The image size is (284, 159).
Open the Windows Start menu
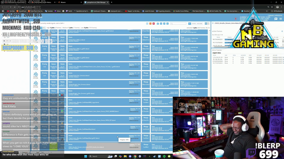tap(86, 156)
